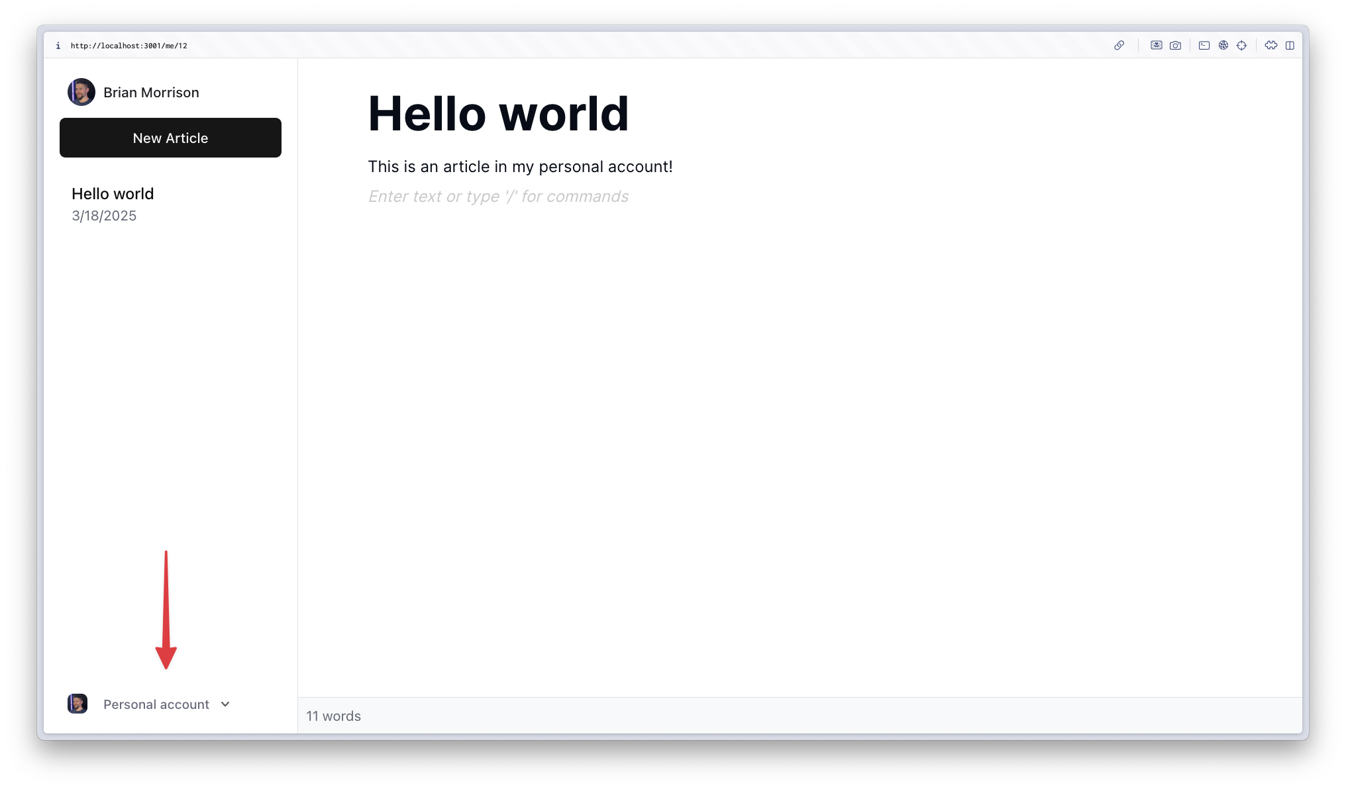Click the copy link chain icon
Viewport: 1346px width, 789px height.
pyautogui.click(x=1119, y=46)
